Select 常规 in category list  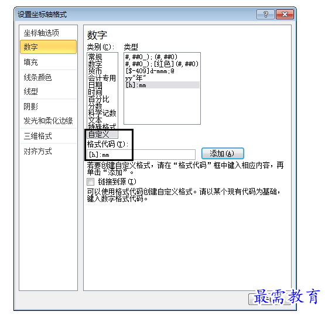(102, 57)
